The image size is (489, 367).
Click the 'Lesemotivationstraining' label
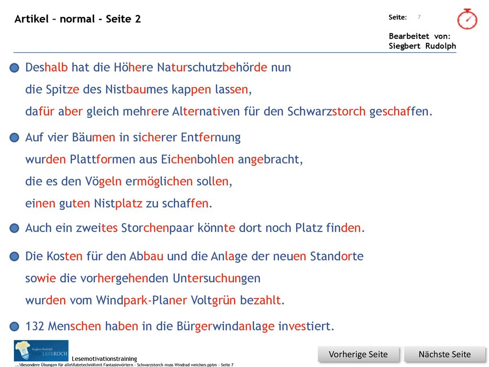click(x=104, y=358)
